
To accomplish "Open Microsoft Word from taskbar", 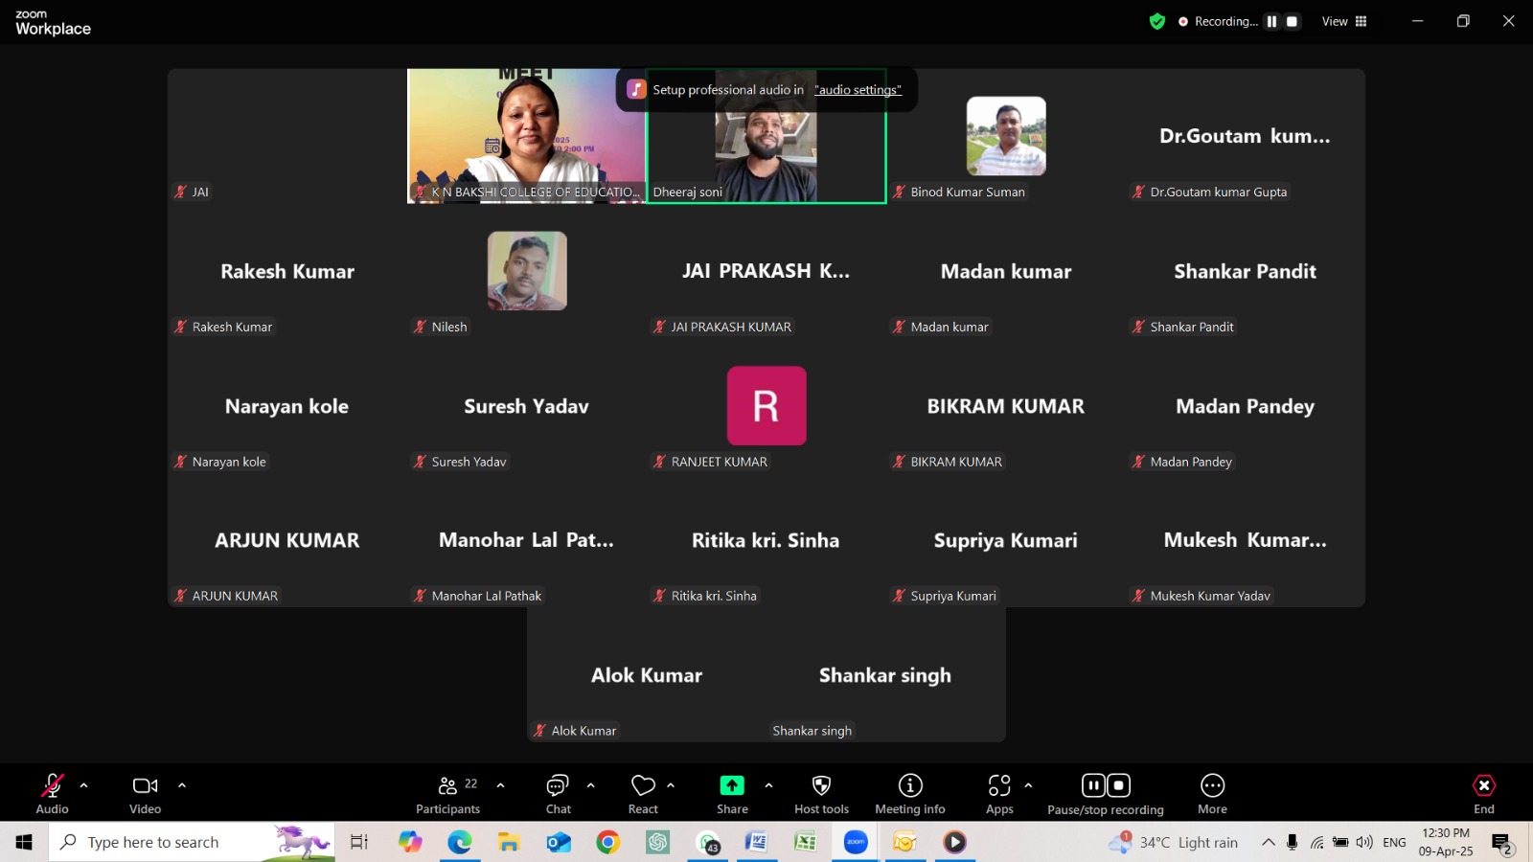I will 756,842.
